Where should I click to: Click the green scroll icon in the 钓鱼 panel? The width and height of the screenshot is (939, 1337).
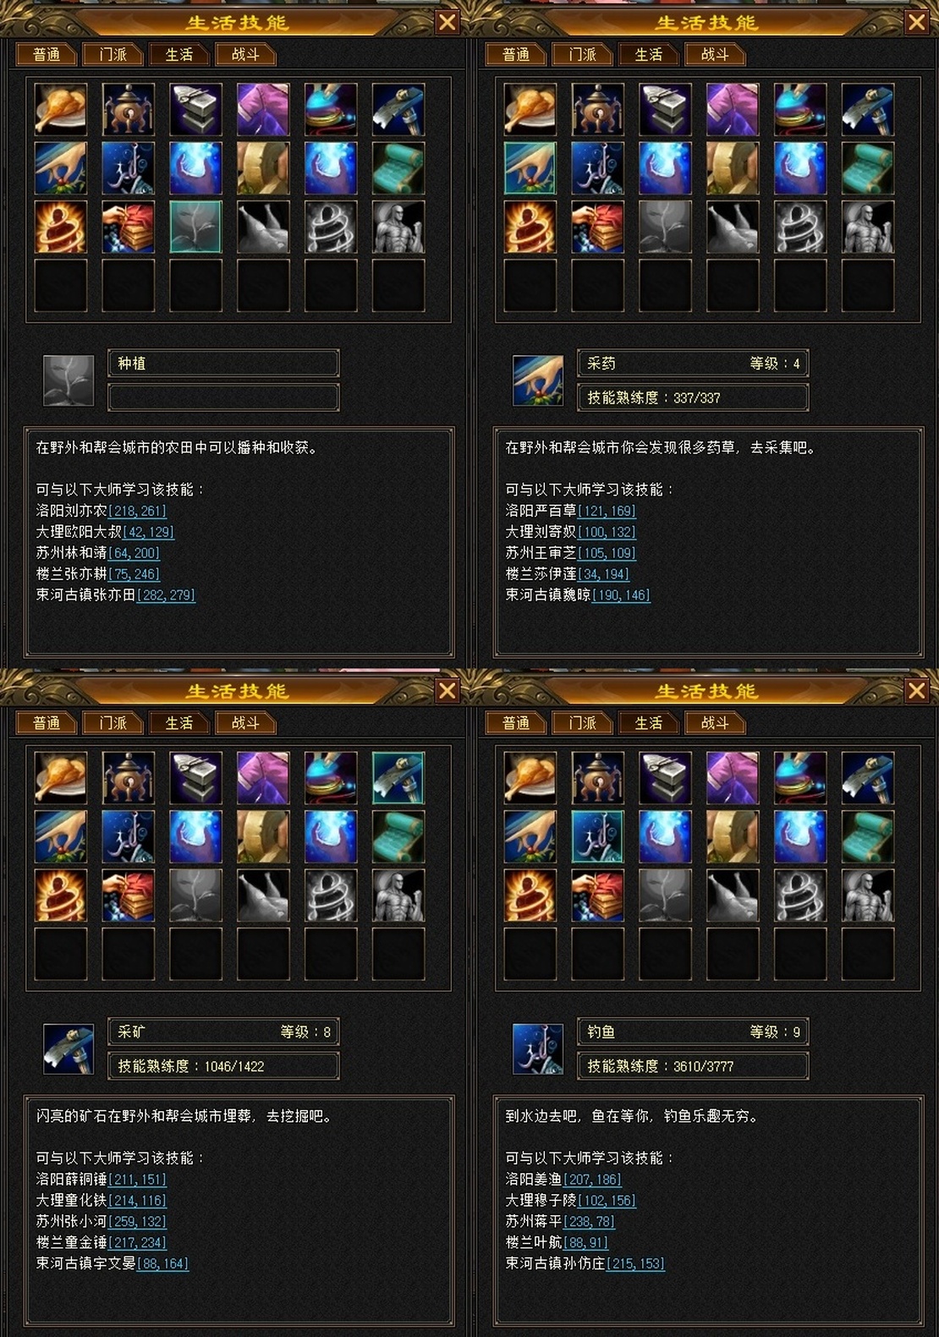pyautogui.click(x=868, y=836)
